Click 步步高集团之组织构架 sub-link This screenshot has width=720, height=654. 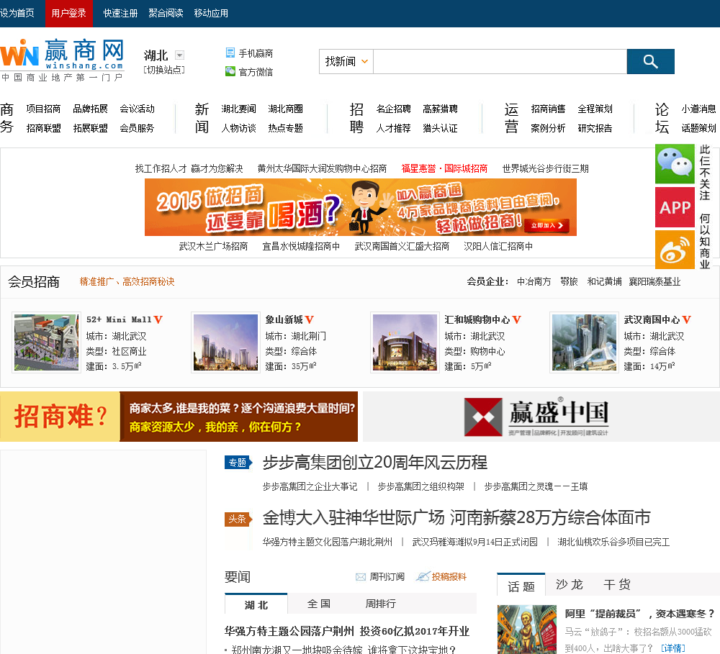(421, 486)
